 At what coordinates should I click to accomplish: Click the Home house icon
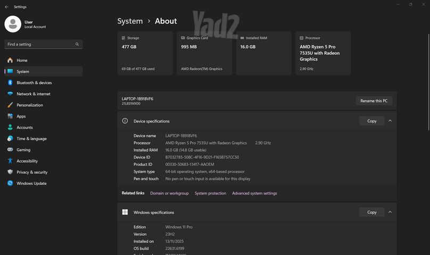click(x=10, y=60)
